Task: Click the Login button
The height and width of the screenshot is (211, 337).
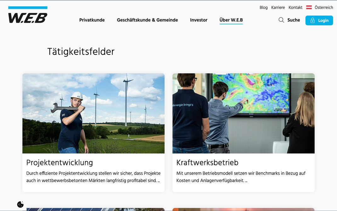Action: pyautogui.click(x=319, y=21)
